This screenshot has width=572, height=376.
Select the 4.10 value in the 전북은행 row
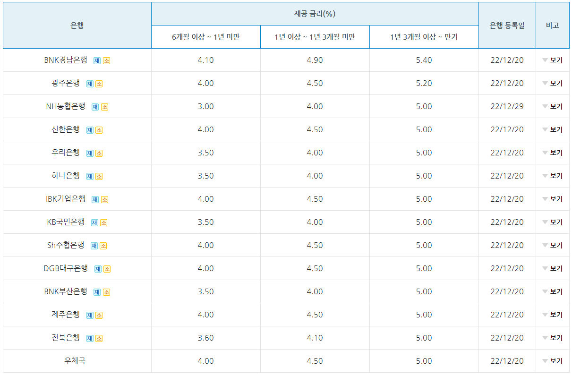(x=315, y=338)
